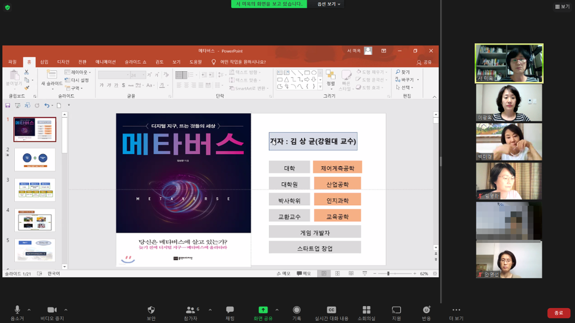Viewport: 575px width, 323px height.
Task: Click Undo in the Quick Access Toolbar
Action: 47,105
